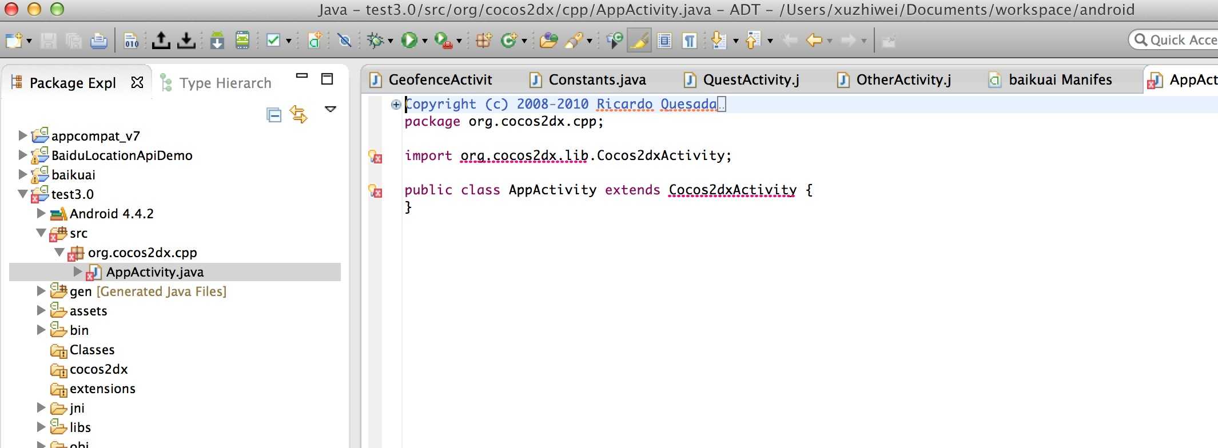The width and height of the screenshot is (1218, 448).
Task: Click the upload arrow toolbar icon
Action: [x=161, y=41]
